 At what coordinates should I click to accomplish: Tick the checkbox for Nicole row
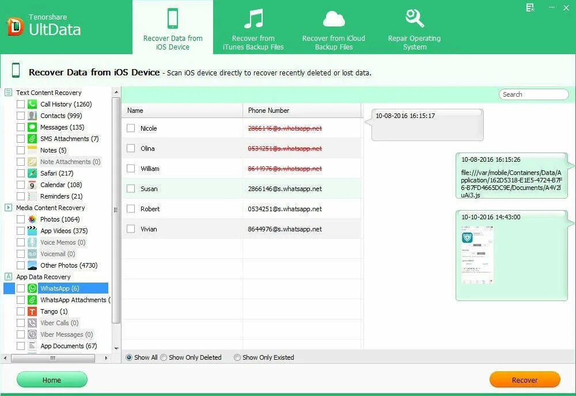(131, 128)
